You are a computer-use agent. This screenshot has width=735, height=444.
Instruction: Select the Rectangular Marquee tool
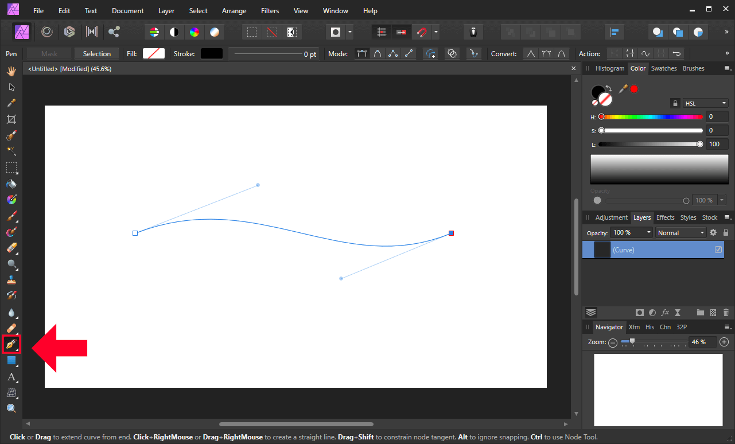click(11, 168)
